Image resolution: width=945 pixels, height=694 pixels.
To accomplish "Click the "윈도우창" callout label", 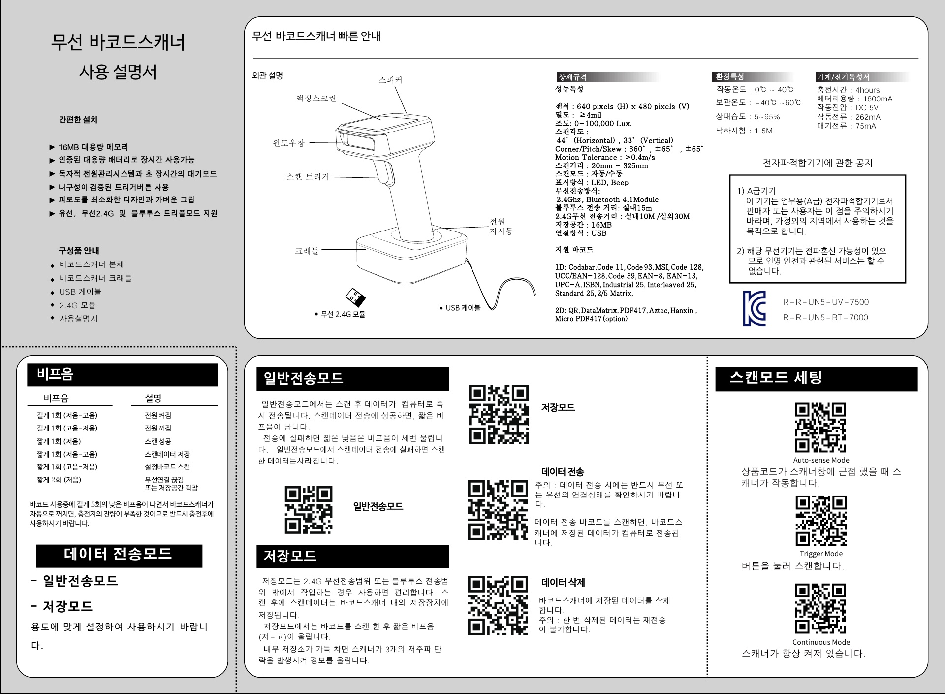I will 289,143.
